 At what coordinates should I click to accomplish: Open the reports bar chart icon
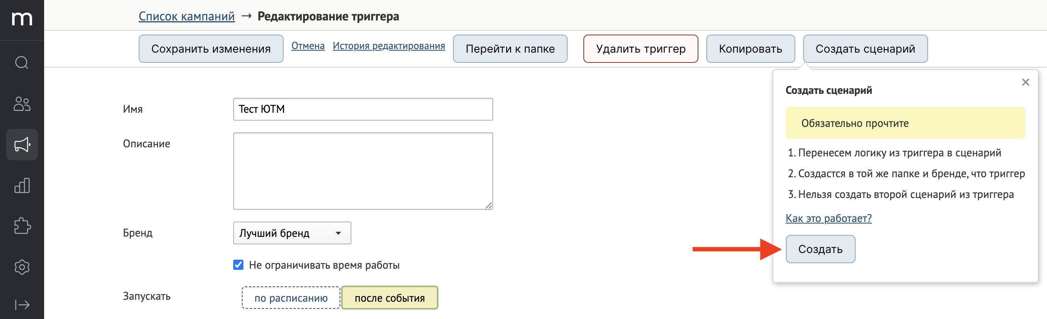click(x=22, y=185)
